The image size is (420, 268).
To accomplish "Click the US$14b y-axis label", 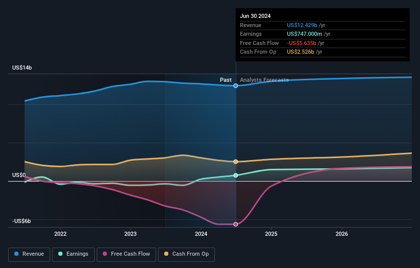I will pos(22,68).
